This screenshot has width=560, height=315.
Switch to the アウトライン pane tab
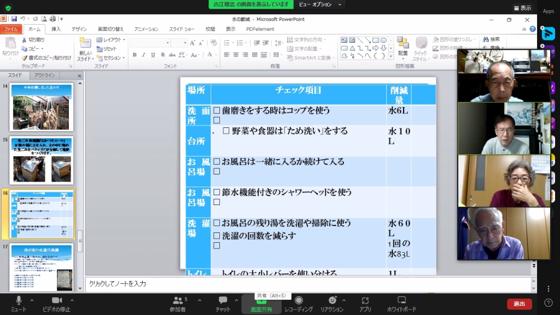(45, 75)
